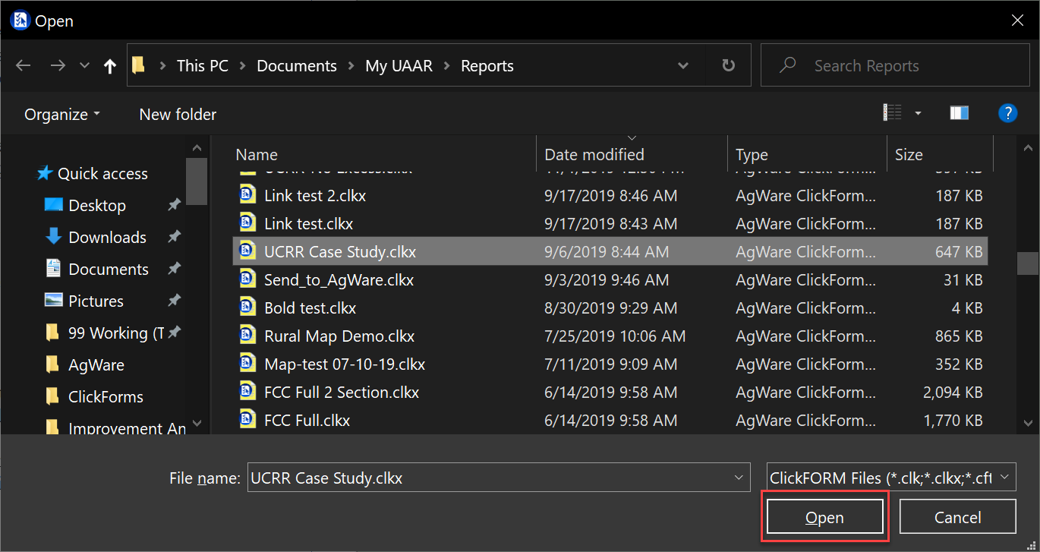Click the Up one level arrow
The height and width of the screenshot is (552, 1040).
(x=110, y=66)
